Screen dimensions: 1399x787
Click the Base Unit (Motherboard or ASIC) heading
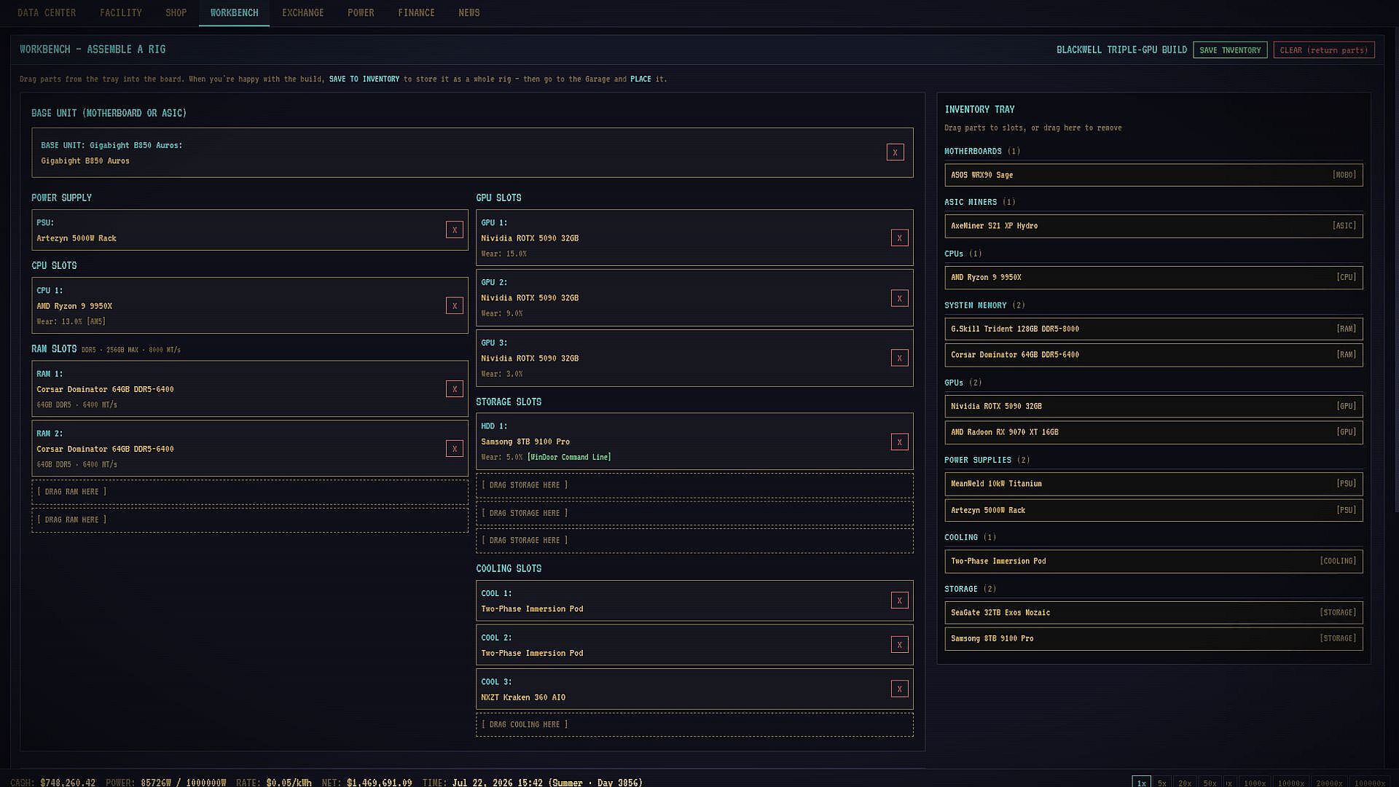(x=109, y=113)
